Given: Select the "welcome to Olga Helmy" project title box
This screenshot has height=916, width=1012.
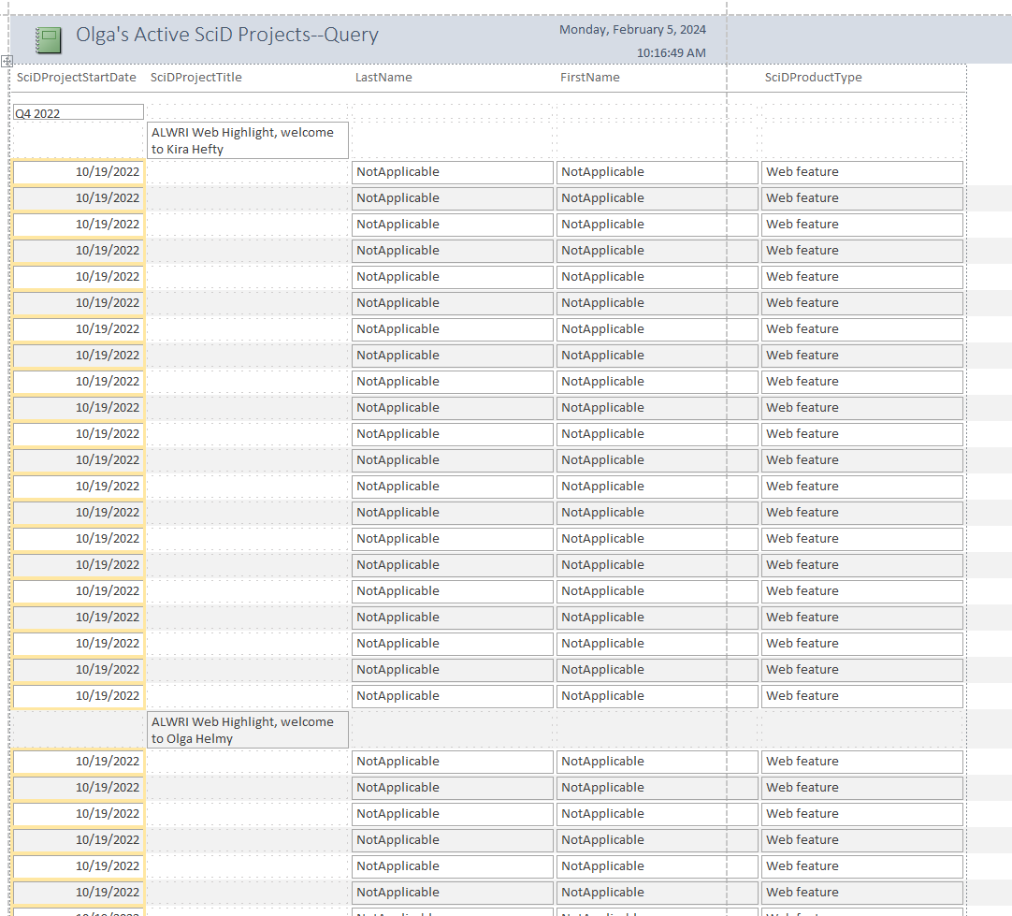Looking at the screenshot, I should 248,730.
